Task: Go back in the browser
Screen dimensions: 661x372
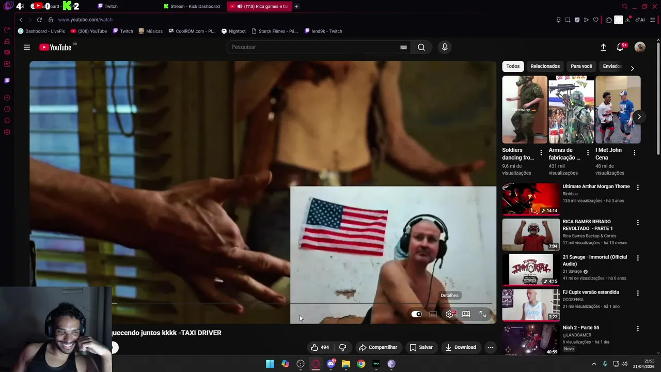Action: click(21, 20)
